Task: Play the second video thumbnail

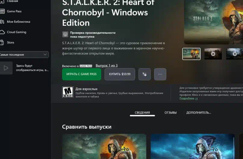Action: click(x=213, y=54)
